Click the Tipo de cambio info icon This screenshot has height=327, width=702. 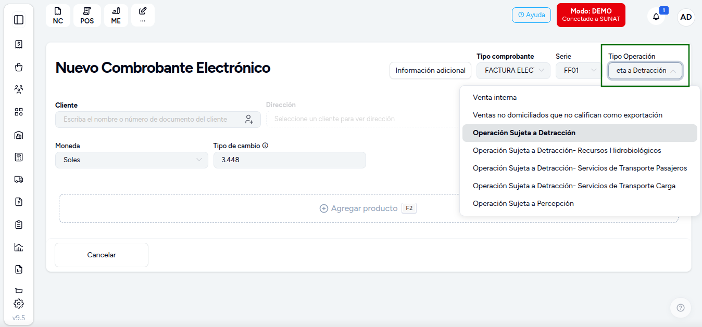[x=265, y=146]
